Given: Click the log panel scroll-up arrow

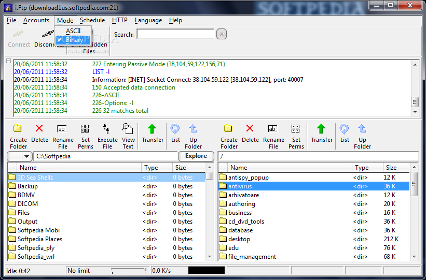Looking at the screenshot, I should pyautogui.click(x=415, y=65).
